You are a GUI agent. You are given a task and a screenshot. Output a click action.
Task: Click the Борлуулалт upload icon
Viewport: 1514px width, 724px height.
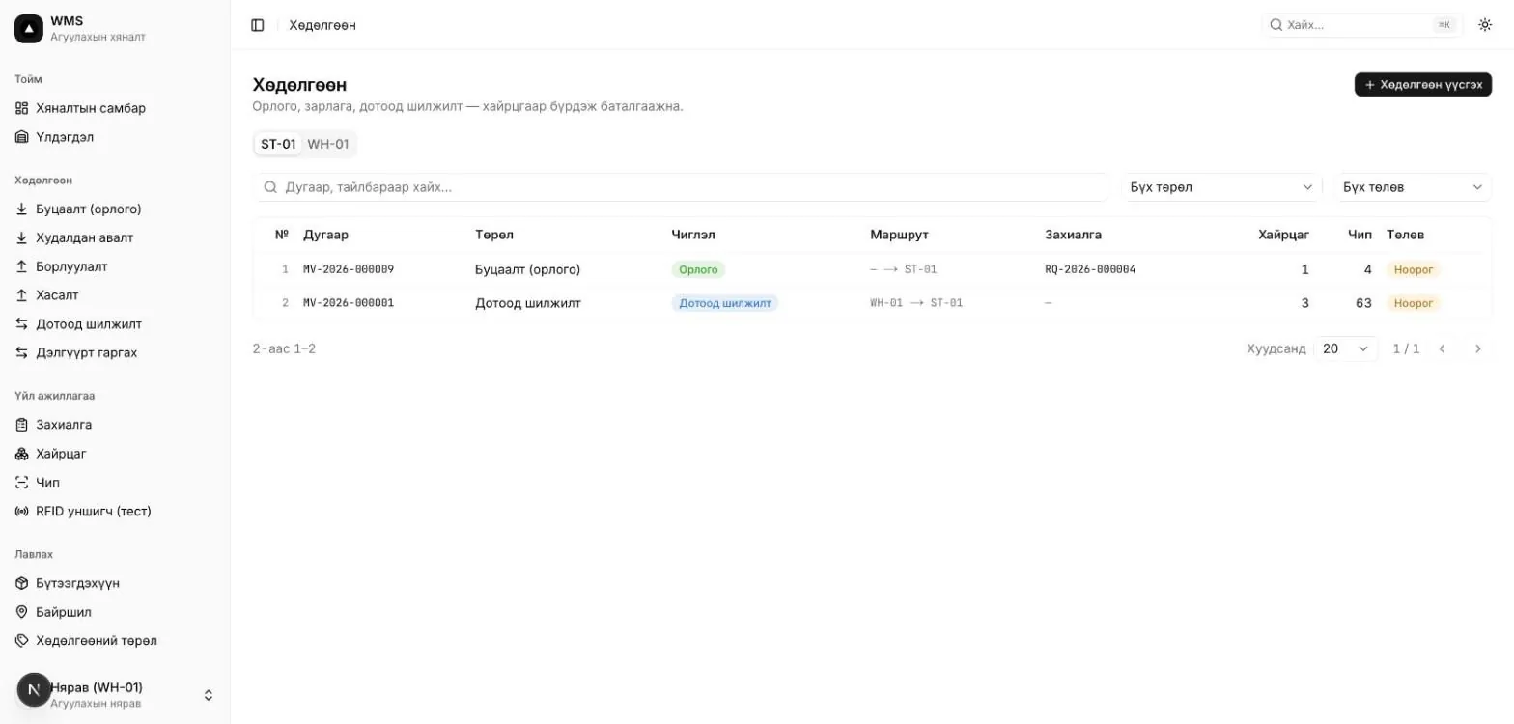pos(22,266)
